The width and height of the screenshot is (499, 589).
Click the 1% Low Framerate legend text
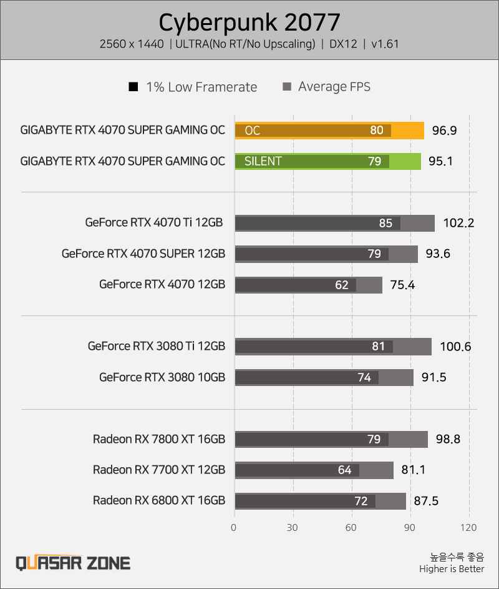[x=202, y=87]
